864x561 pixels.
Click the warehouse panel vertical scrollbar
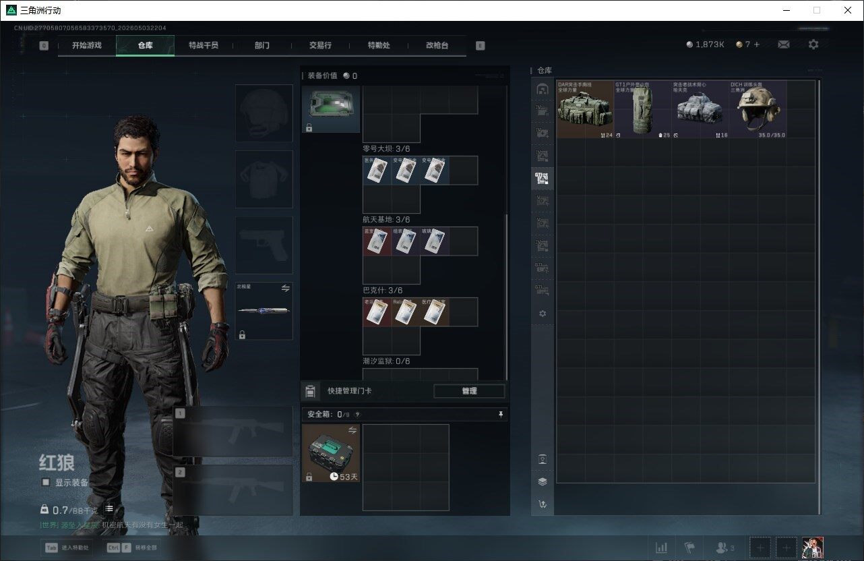(819, 297)
